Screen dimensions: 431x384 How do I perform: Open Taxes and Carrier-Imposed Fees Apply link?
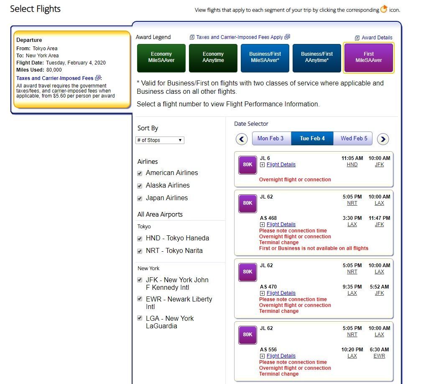click(x=240, y=37)
